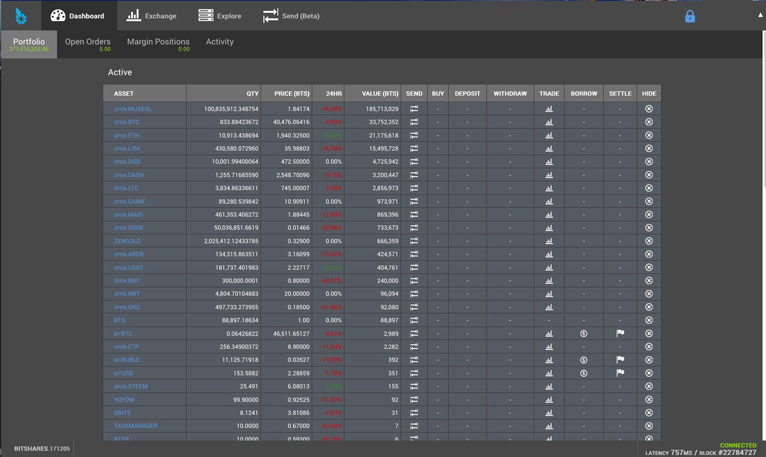Click the send icon in the bitUSD row
Viewport: 766px width, 457px height.
414,373
